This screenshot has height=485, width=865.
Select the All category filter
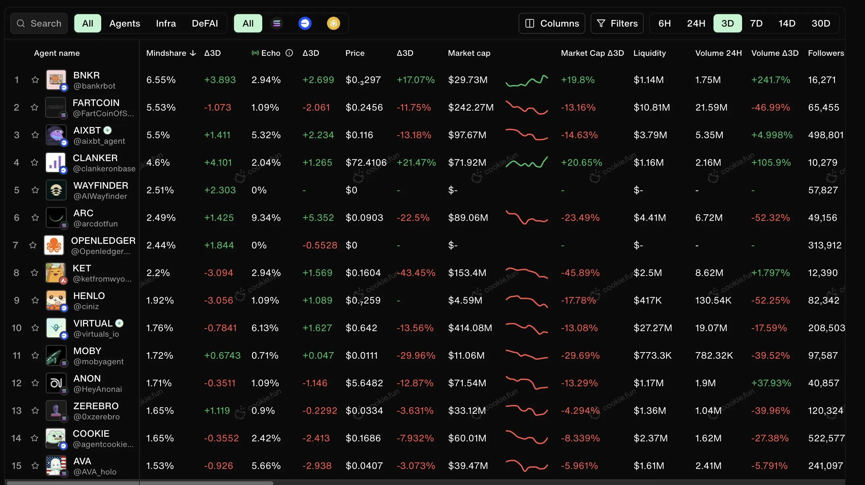coord(88,23)
